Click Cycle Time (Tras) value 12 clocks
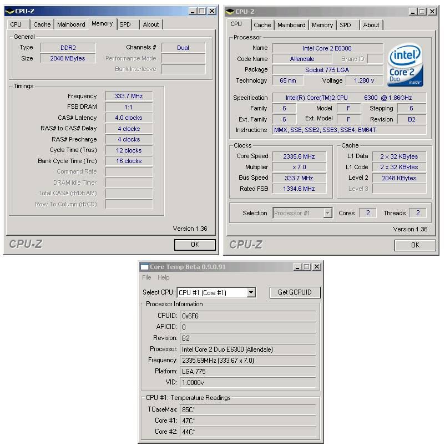This screenshot has height=446, width=445. pyautogui.click(x=129, y=150)
